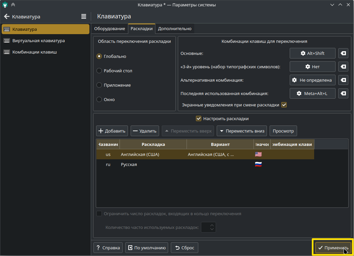This screenshot has width=354, height=256.
Task: Select the Приложение switching scope
Action: [99, 85]
